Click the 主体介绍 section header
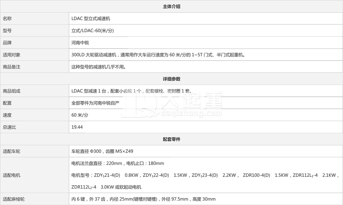The image size is (343, 205). 171,7
